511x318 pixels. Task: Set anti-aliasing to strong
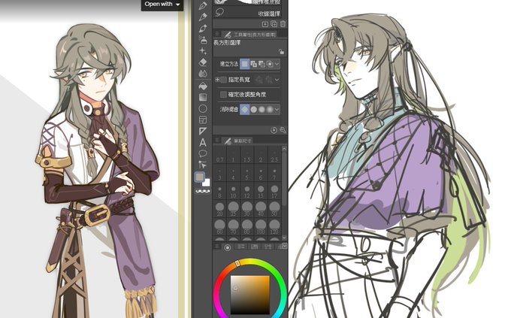pyautogui.click(x=270, y=110)
